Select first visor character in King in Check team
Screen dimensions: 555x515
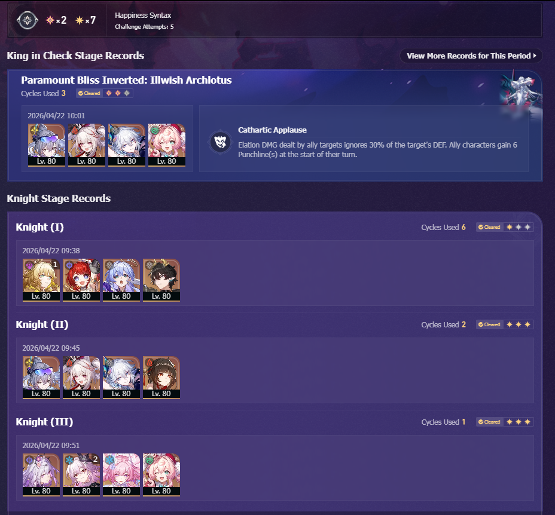pos(47,145)
